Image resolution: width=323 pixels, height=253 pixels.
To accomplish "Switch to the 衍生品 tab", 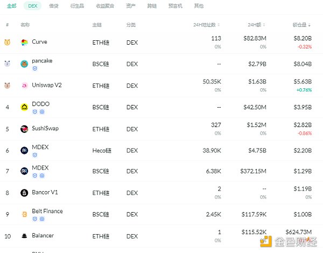I will (x=77, y=5).
